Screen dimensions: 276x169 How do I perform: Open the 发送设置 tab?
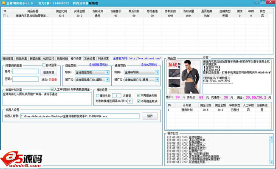(x=90, y=59)
